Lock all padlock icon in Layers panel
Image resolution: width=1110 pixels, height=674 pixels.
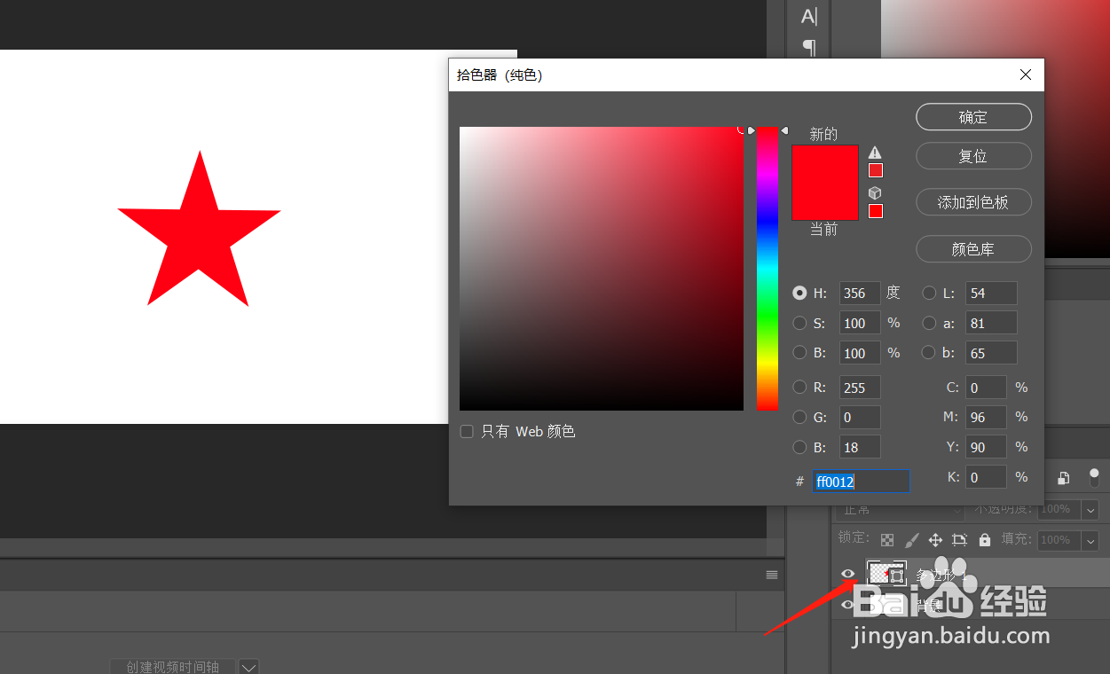click(x=985, y=539)
